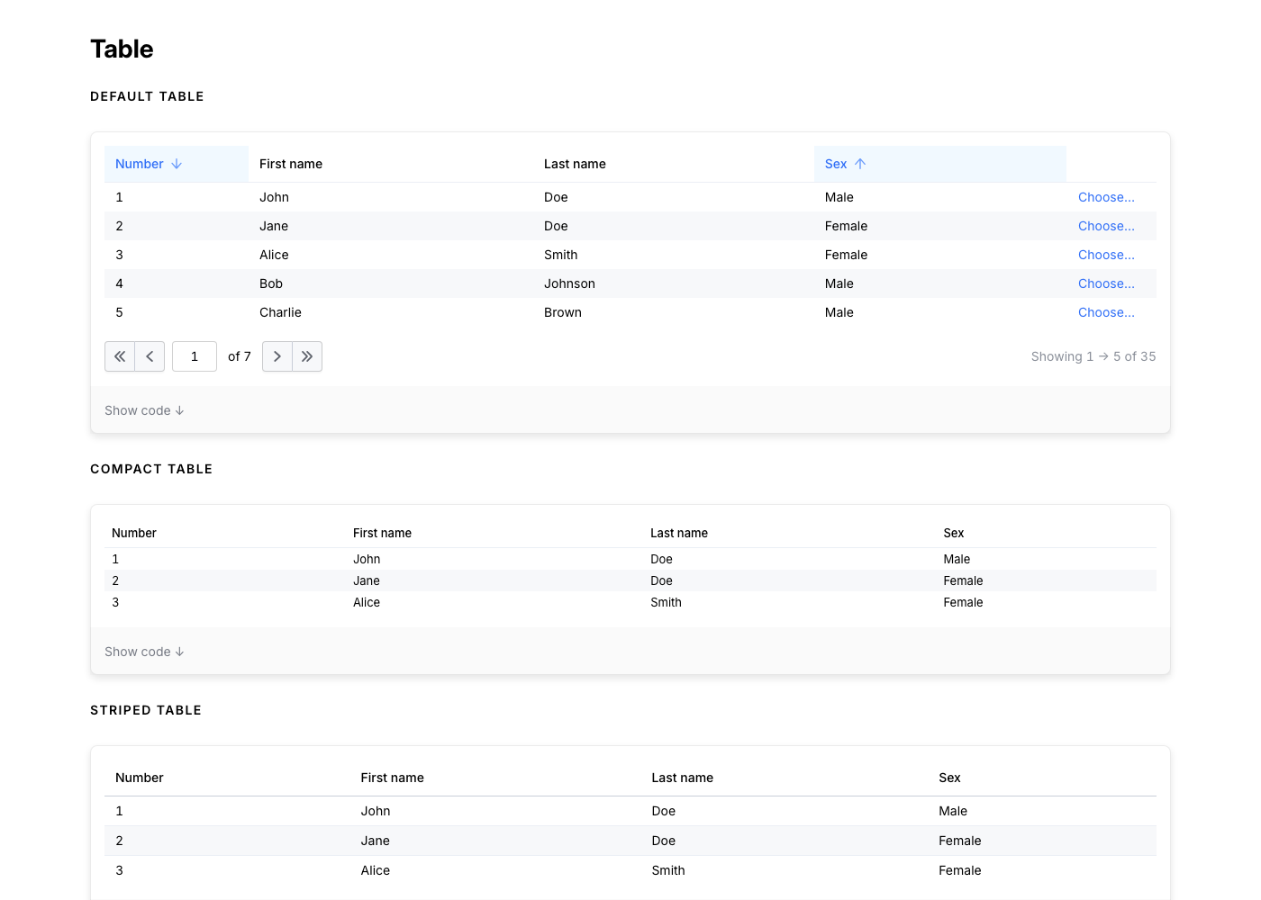Click the page number input field
This screenshot has height=900, width=1261.
tap(195, 356)
